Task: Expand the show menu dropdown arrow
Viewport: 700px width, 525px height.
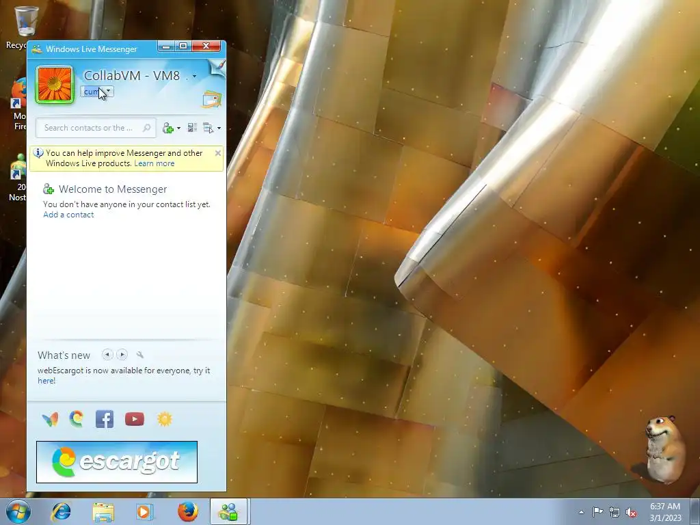Action: [x=219, y=128]
